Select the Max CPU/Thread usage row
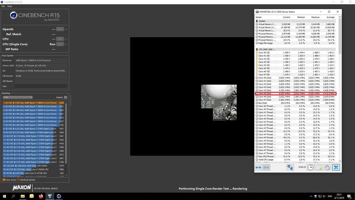 [295, 156]
